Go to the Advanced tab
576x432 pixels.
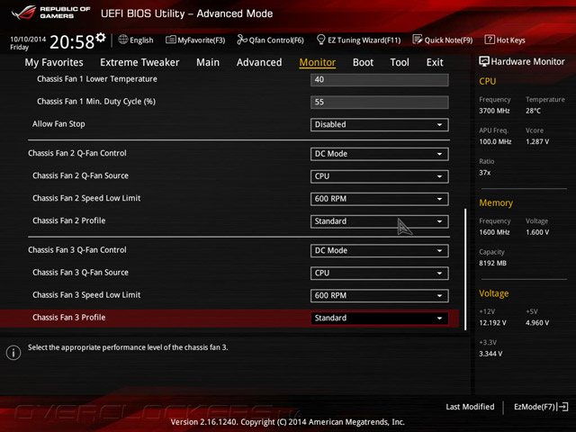259,62
